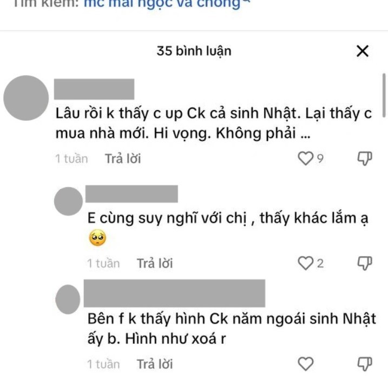The height and width of the screenshot is (376, 388).
Task: Open the first commenter's blurred username
Action: point(94,89)
